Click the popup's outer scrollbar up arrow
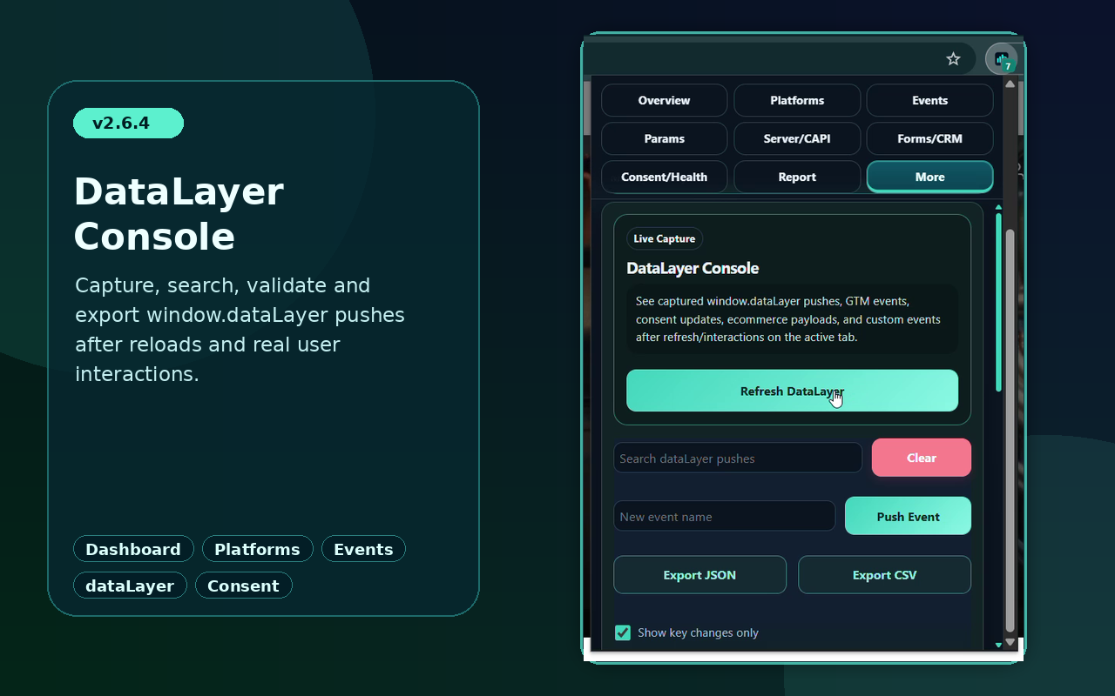Viewport: 1115px width, 696px height. point(1010,84)
